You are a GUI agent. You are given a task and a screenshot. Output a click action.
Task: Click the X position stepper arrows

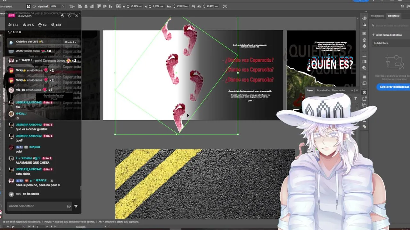pyautogui.click(x=128, y=6)
